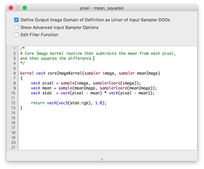
Task: Click the 'kernel' keyword on line 6
Action: click(27, 73)
